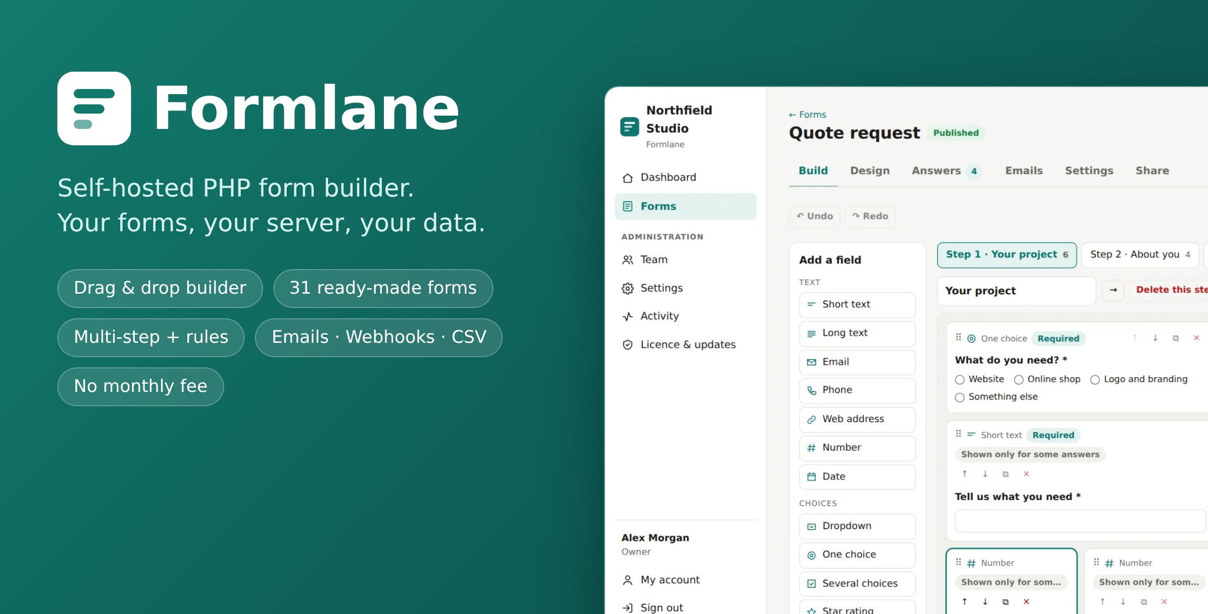Duplicate the 'Tell us what you need' field
Viewport: 1208px width, 614px height.
point(1005,474)
